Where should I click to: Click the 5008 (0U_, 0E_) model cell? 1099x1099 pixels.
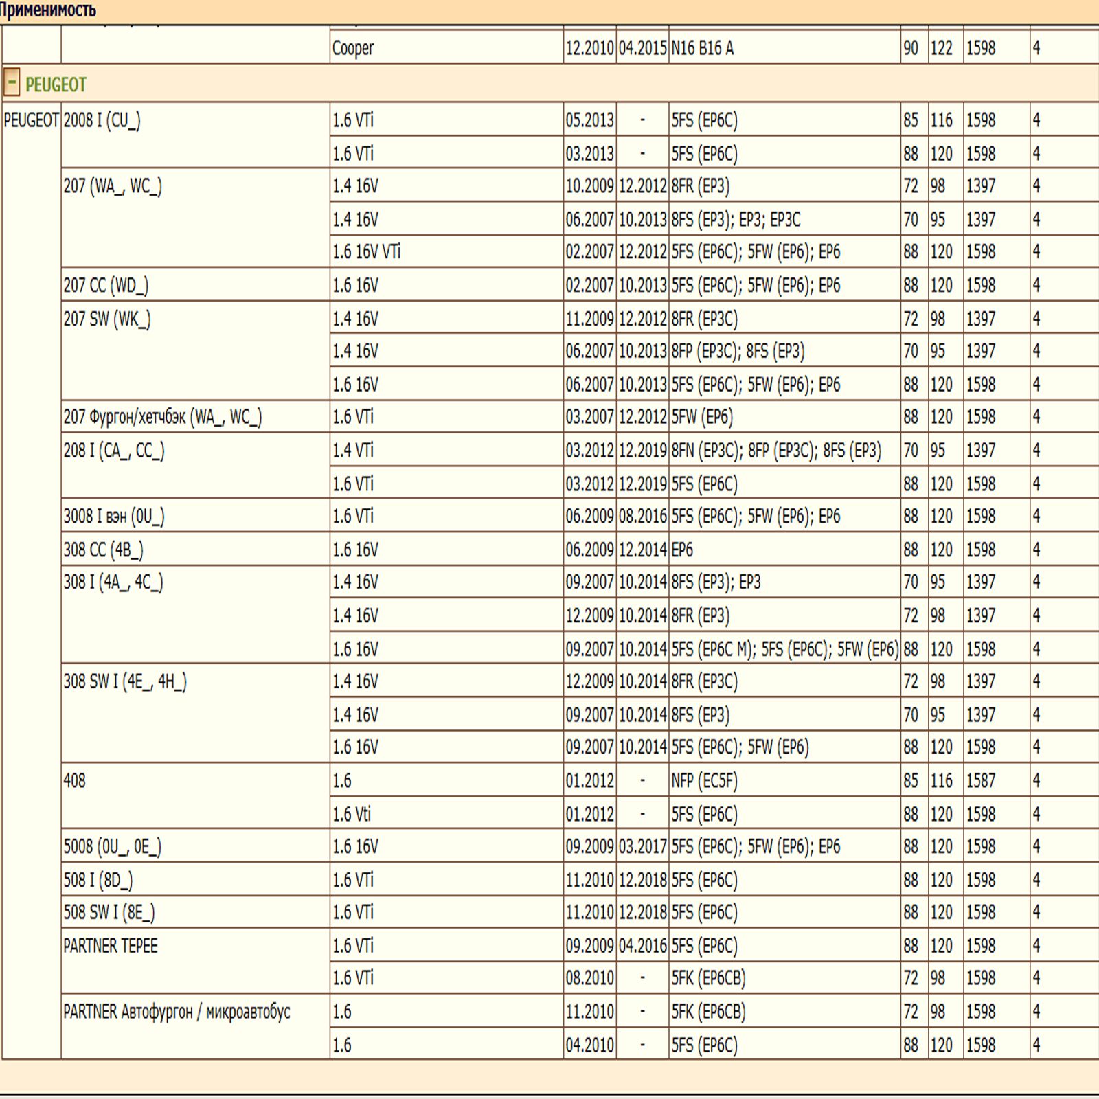pos(113,846)
